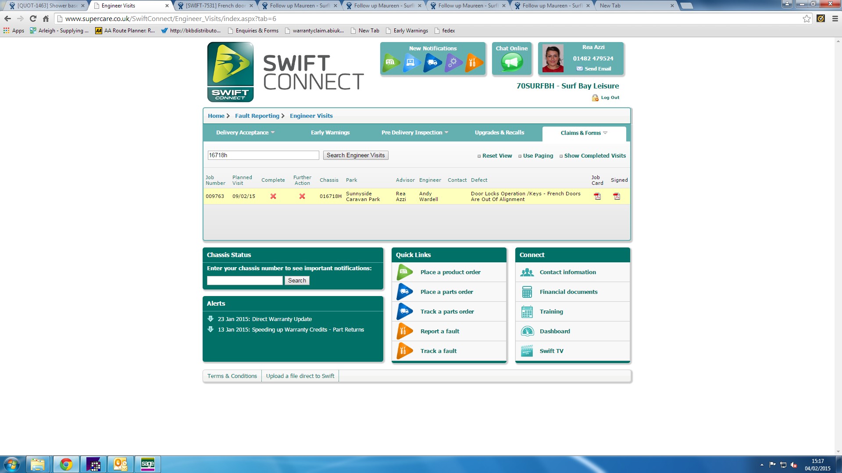Toggle Show Completed Visits
This screenshot has height=473, width=842.
click(x=595, y=156)
